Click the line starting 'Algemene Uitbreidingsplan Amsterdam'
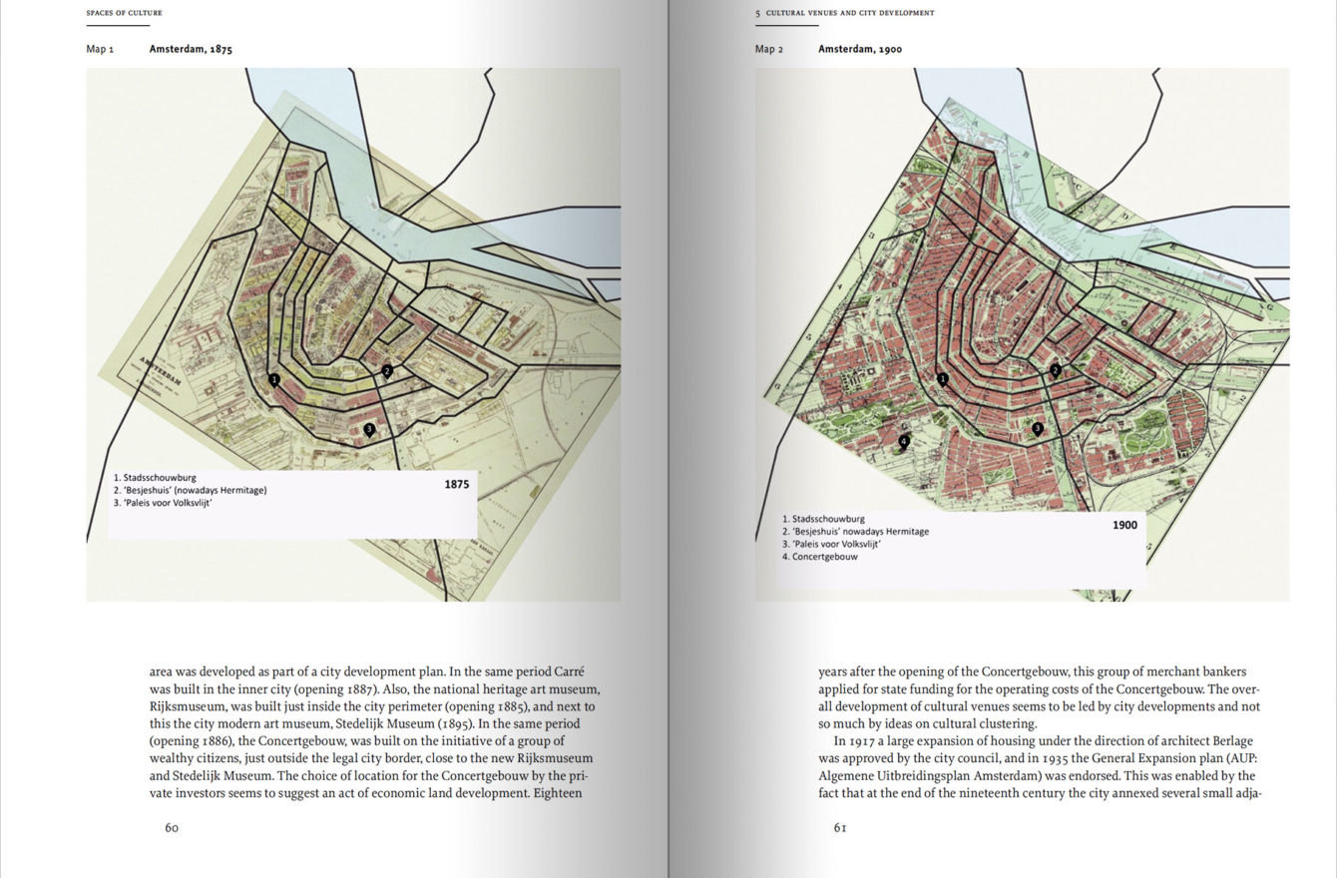 1037,776
